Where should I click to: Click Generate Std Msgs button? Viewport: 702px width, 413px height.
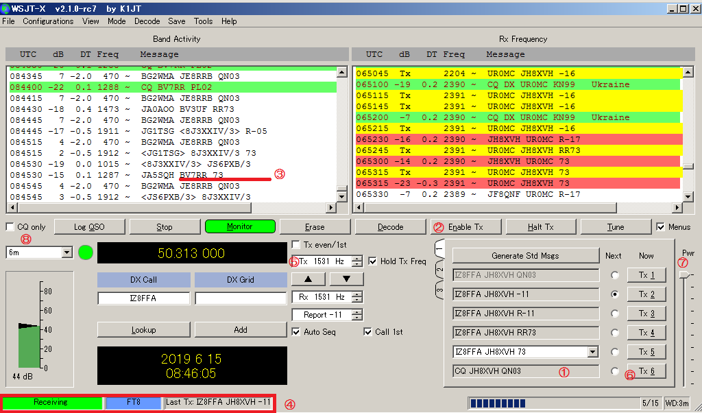coord(526,256)
